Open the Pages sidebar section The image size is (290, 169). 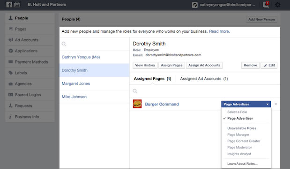30,29
